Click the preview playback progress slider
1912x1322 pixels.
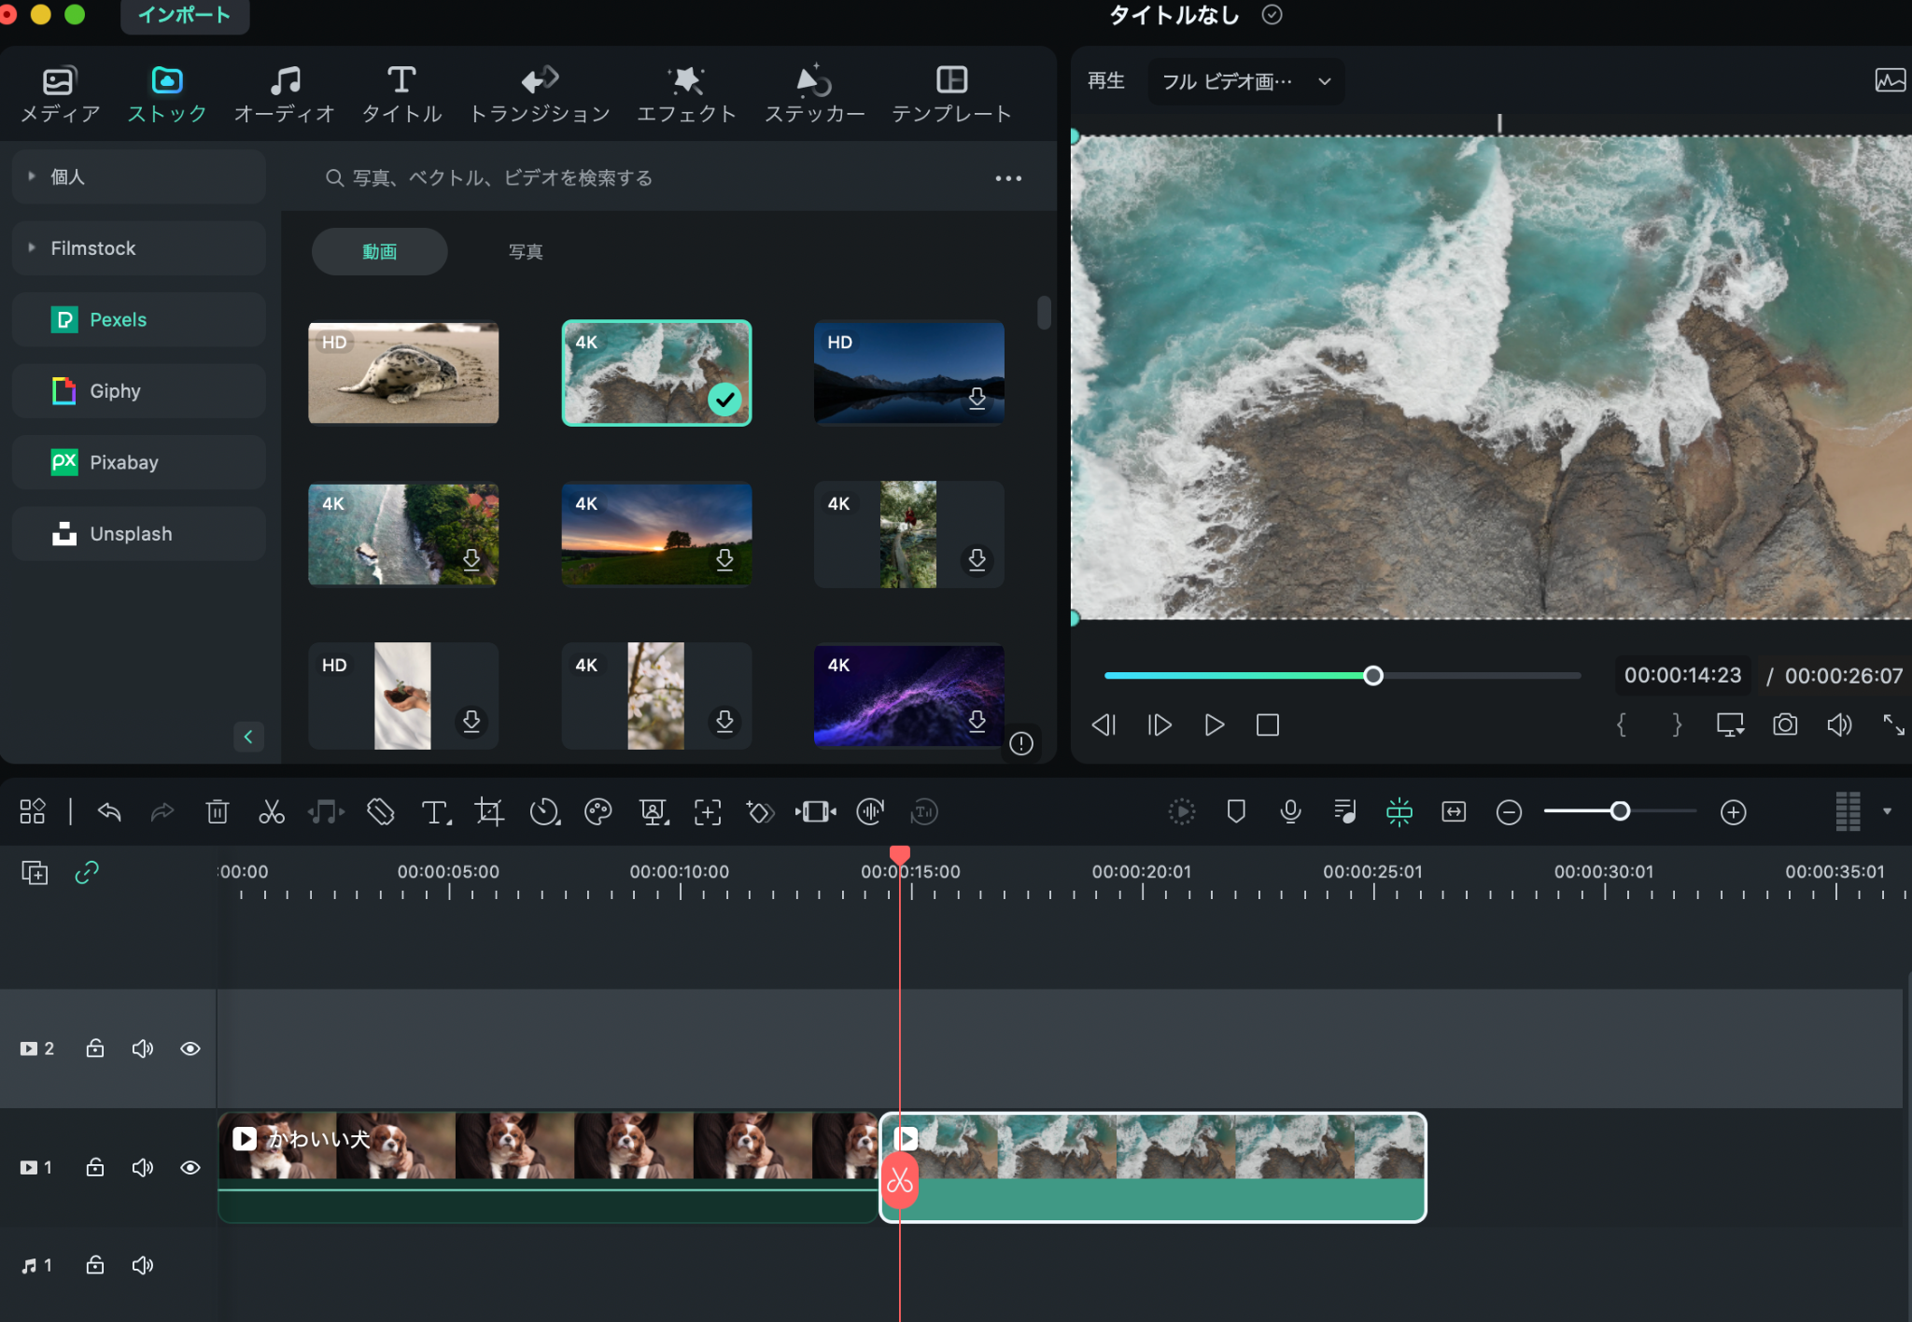(1342, 675)
